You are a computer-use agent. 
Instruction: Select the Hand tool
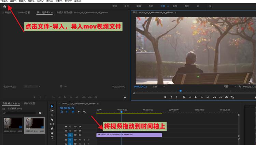(x=52, y=133)
